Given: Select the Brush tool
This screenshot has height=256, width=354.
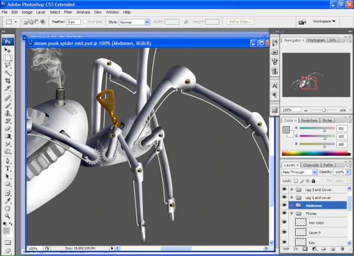Looking at the screenshot, I should [8, 106].
